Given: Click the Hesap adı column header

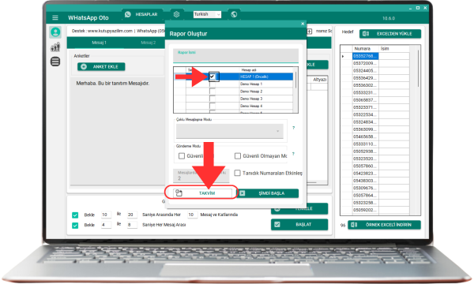Looking at the screenshot, I should [x=266, y=69].
